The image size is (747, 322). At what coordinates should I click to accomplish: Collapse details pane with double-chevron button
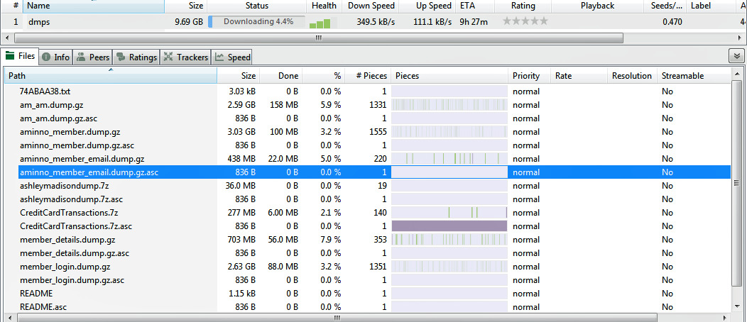(x=736, y=56)
